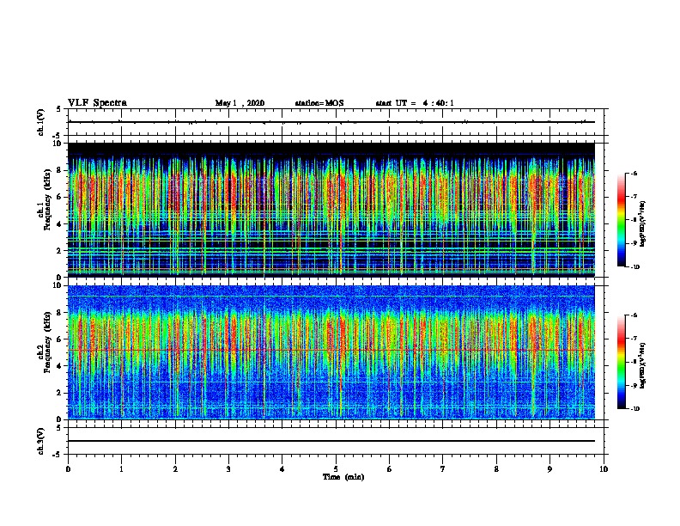Click the time axis tick label '3'
The width and height of the screenshot is (680, 526).
coord(228,469)
